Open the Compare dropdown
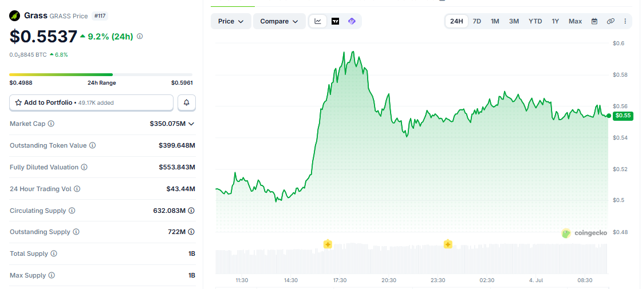 pos(279,21)
